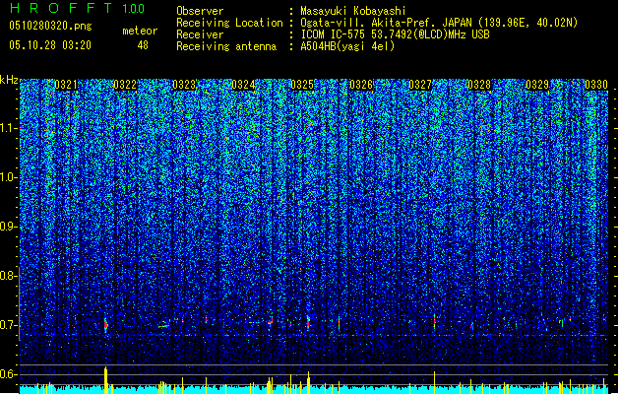Viewport: 619px width, 394px height.
Task: Click the Receiver label
Action: 200,34
